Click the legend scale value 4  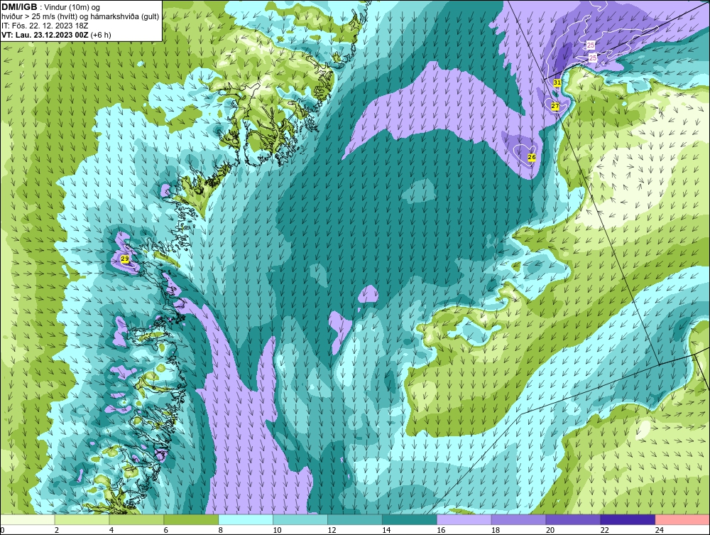[x=111, y=530]
